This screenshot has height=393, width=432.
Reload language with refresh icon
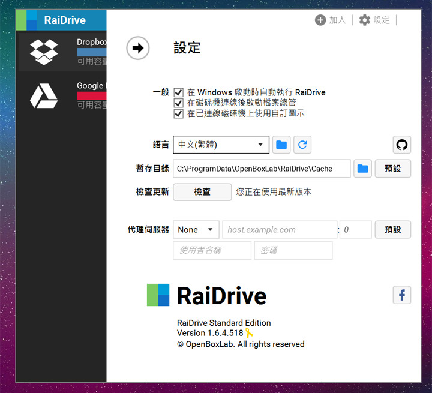tap(302, 145)
